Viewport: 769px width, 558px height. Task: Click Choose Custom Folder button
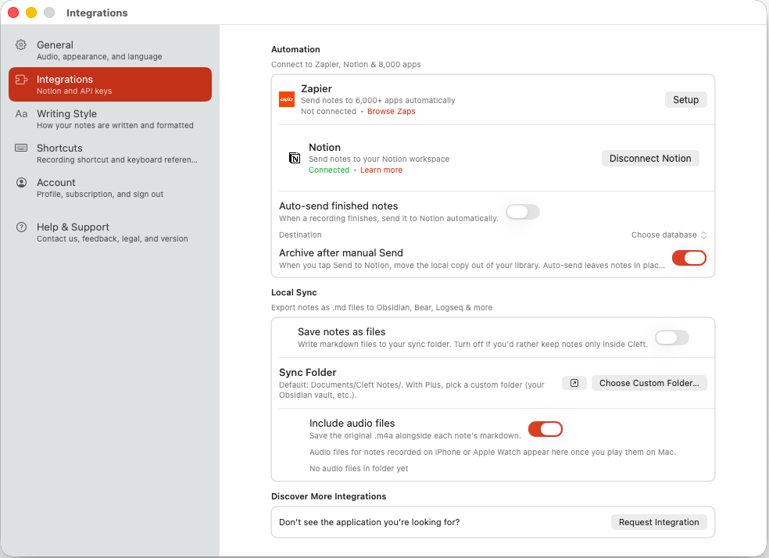(649, 383)
